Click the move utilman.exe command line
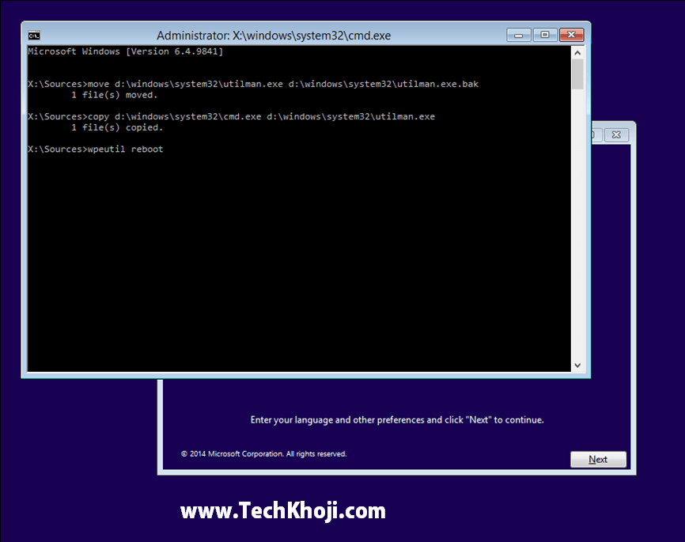685x542 pixels. pyautogui.click(x=253, y=84)
